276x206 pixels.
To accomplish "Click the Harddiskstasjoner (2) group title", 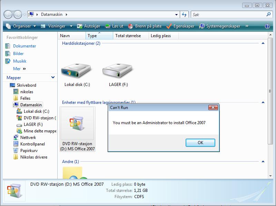I will pyautogui.click(x=81, y=43).
